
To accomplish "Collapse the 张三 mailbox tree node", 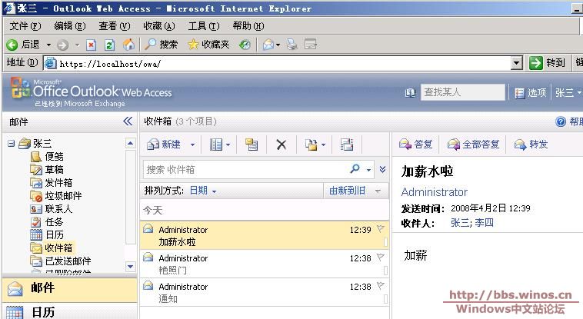I will coord(12,143).
